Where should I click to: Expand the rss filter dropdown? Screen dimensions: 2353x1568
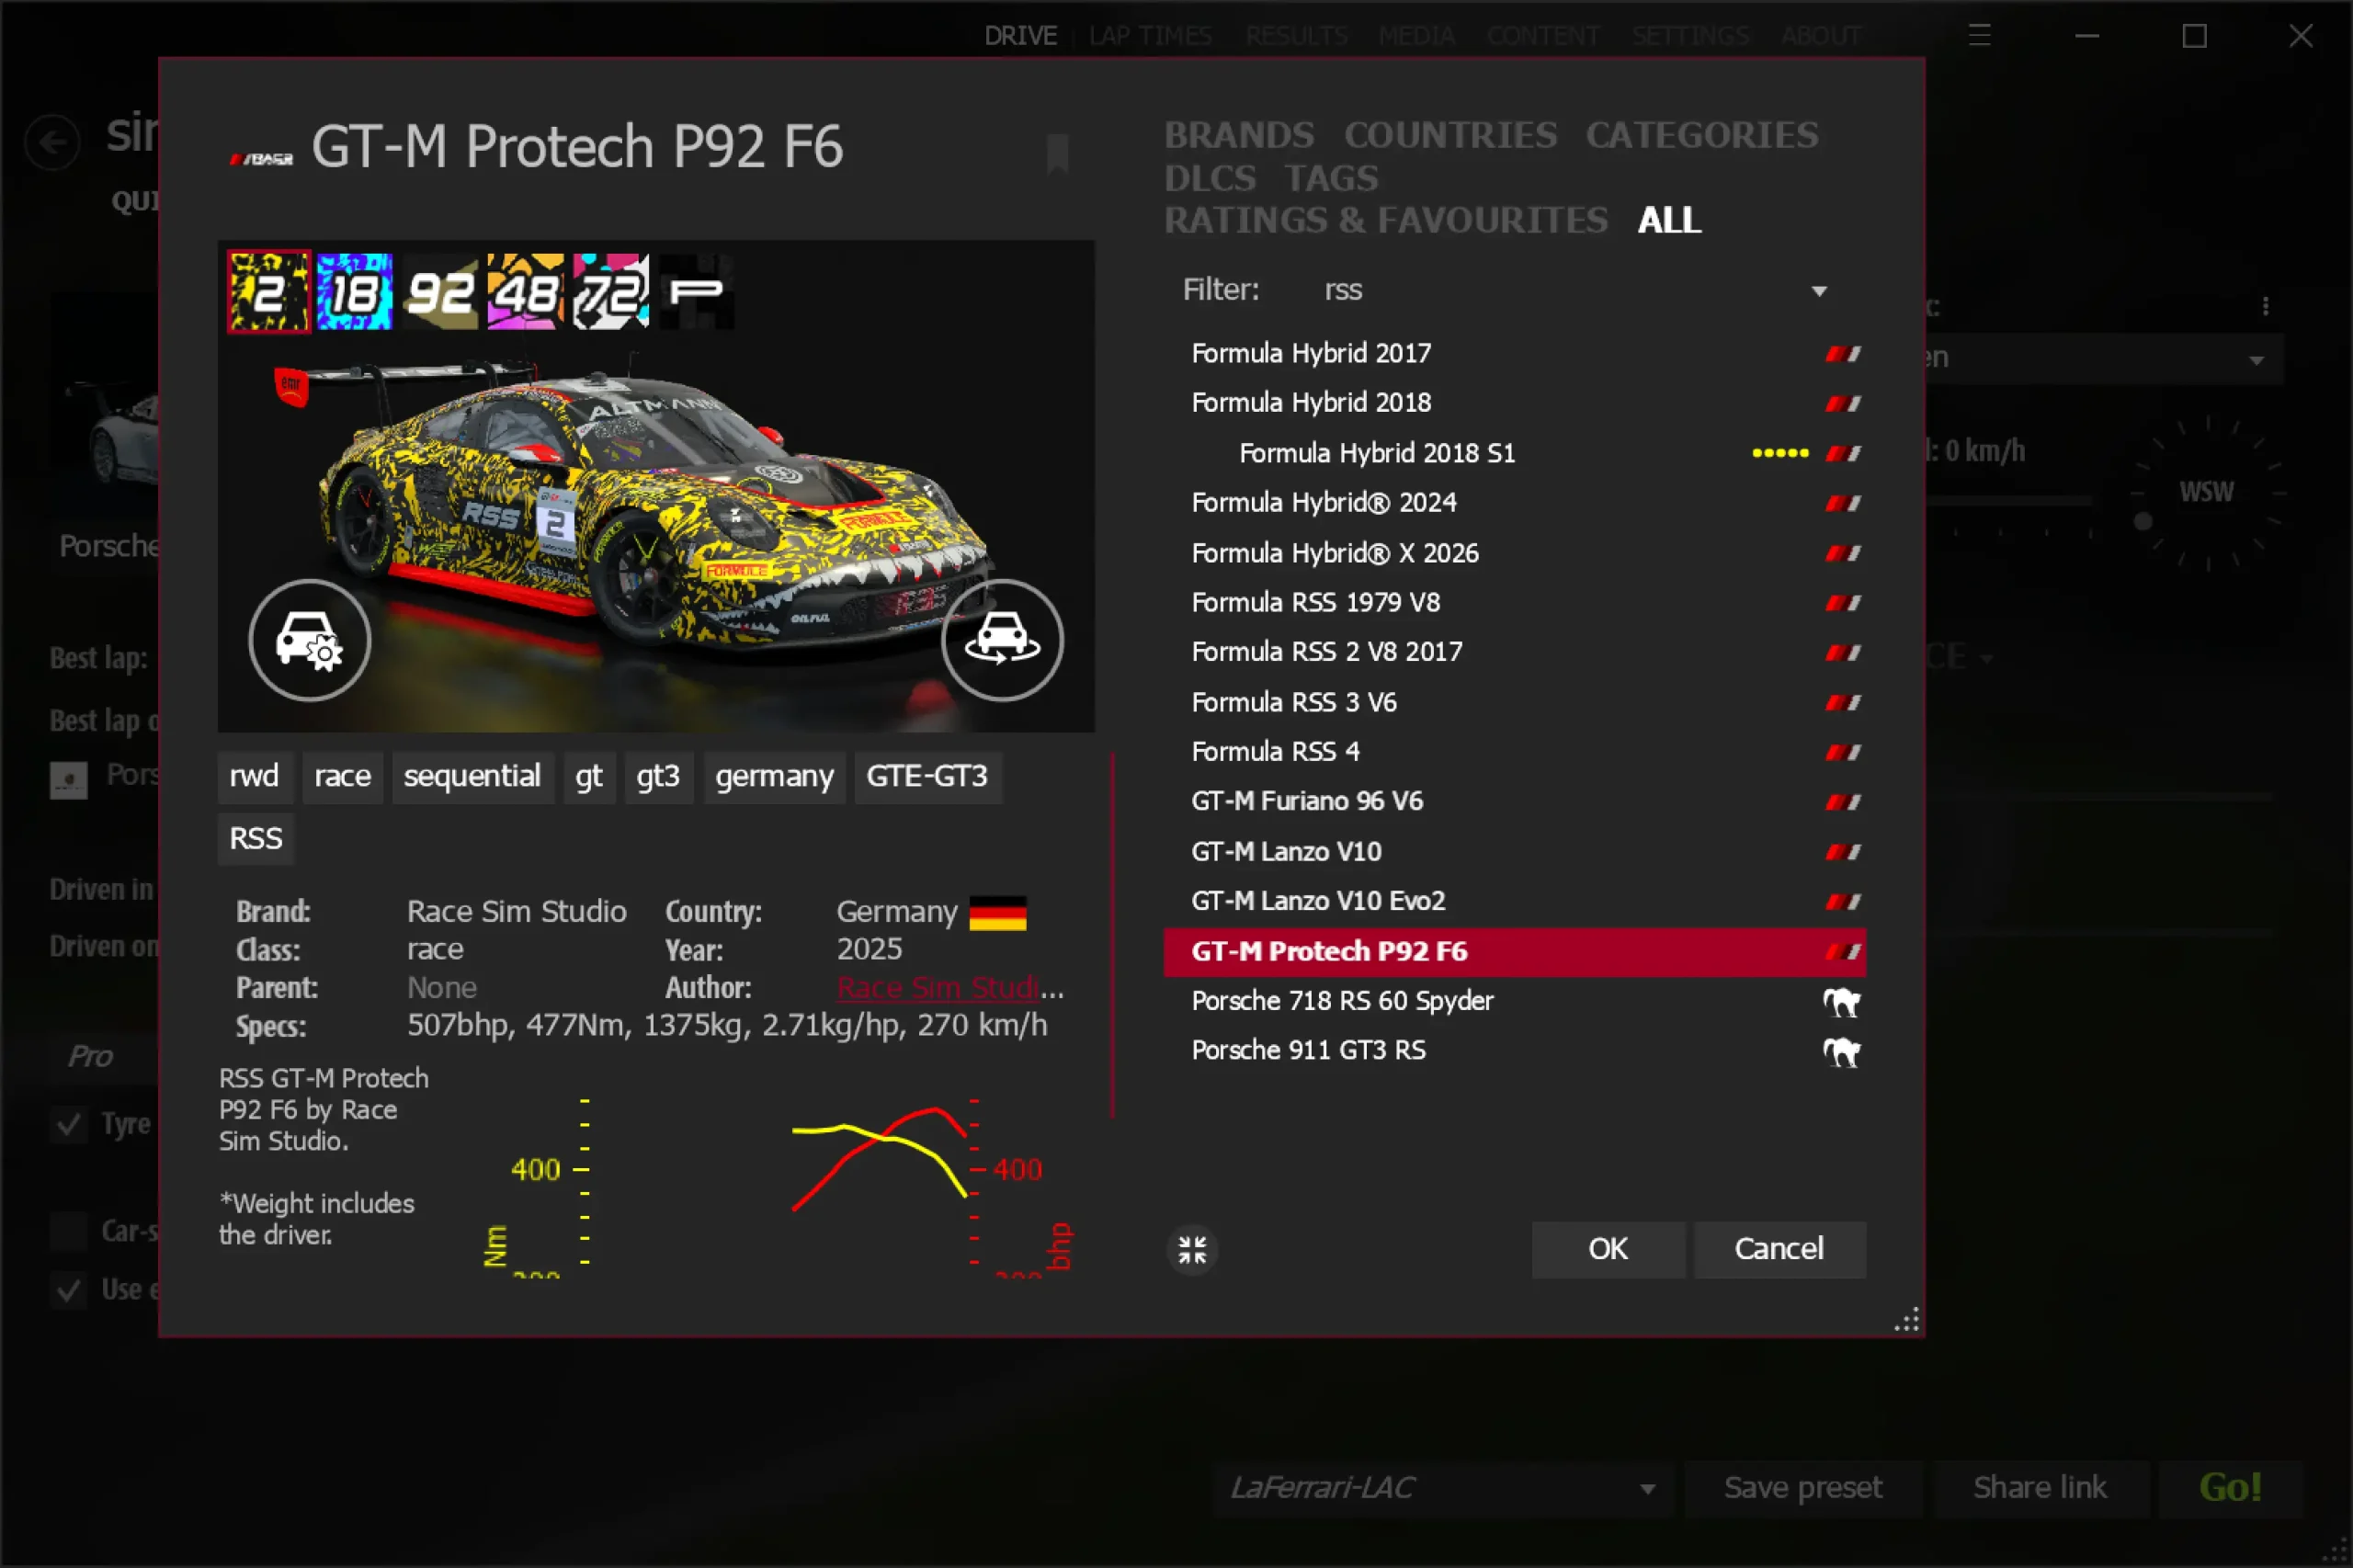[x=1819, y=291]
